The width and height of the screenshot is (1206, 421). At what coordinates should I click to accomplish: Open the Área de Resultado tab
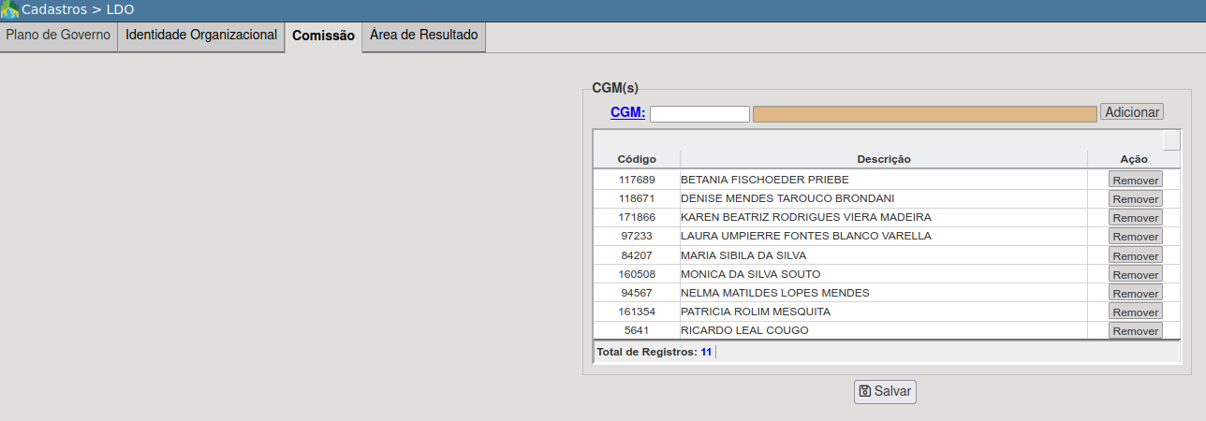pyautogui.click(x=423, y=36)
